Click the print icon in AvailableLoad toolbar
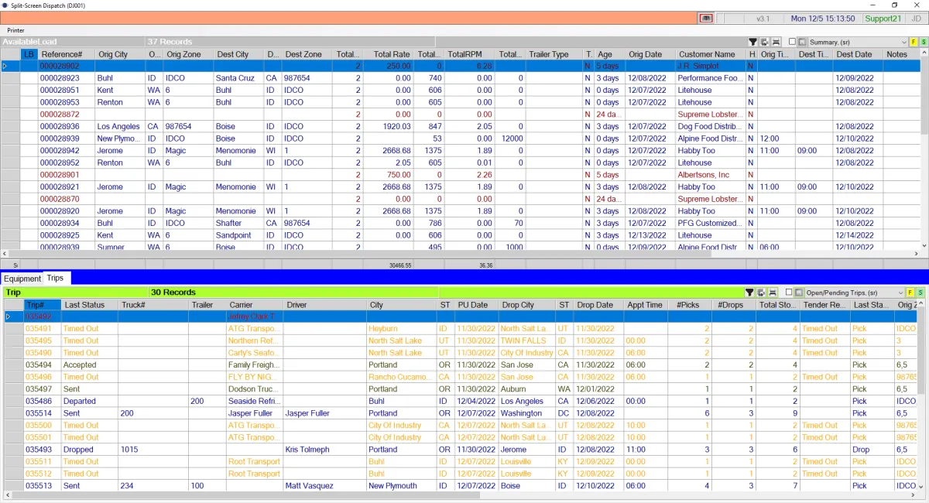Viewport: 929px width, 503px height. (775, 42)
